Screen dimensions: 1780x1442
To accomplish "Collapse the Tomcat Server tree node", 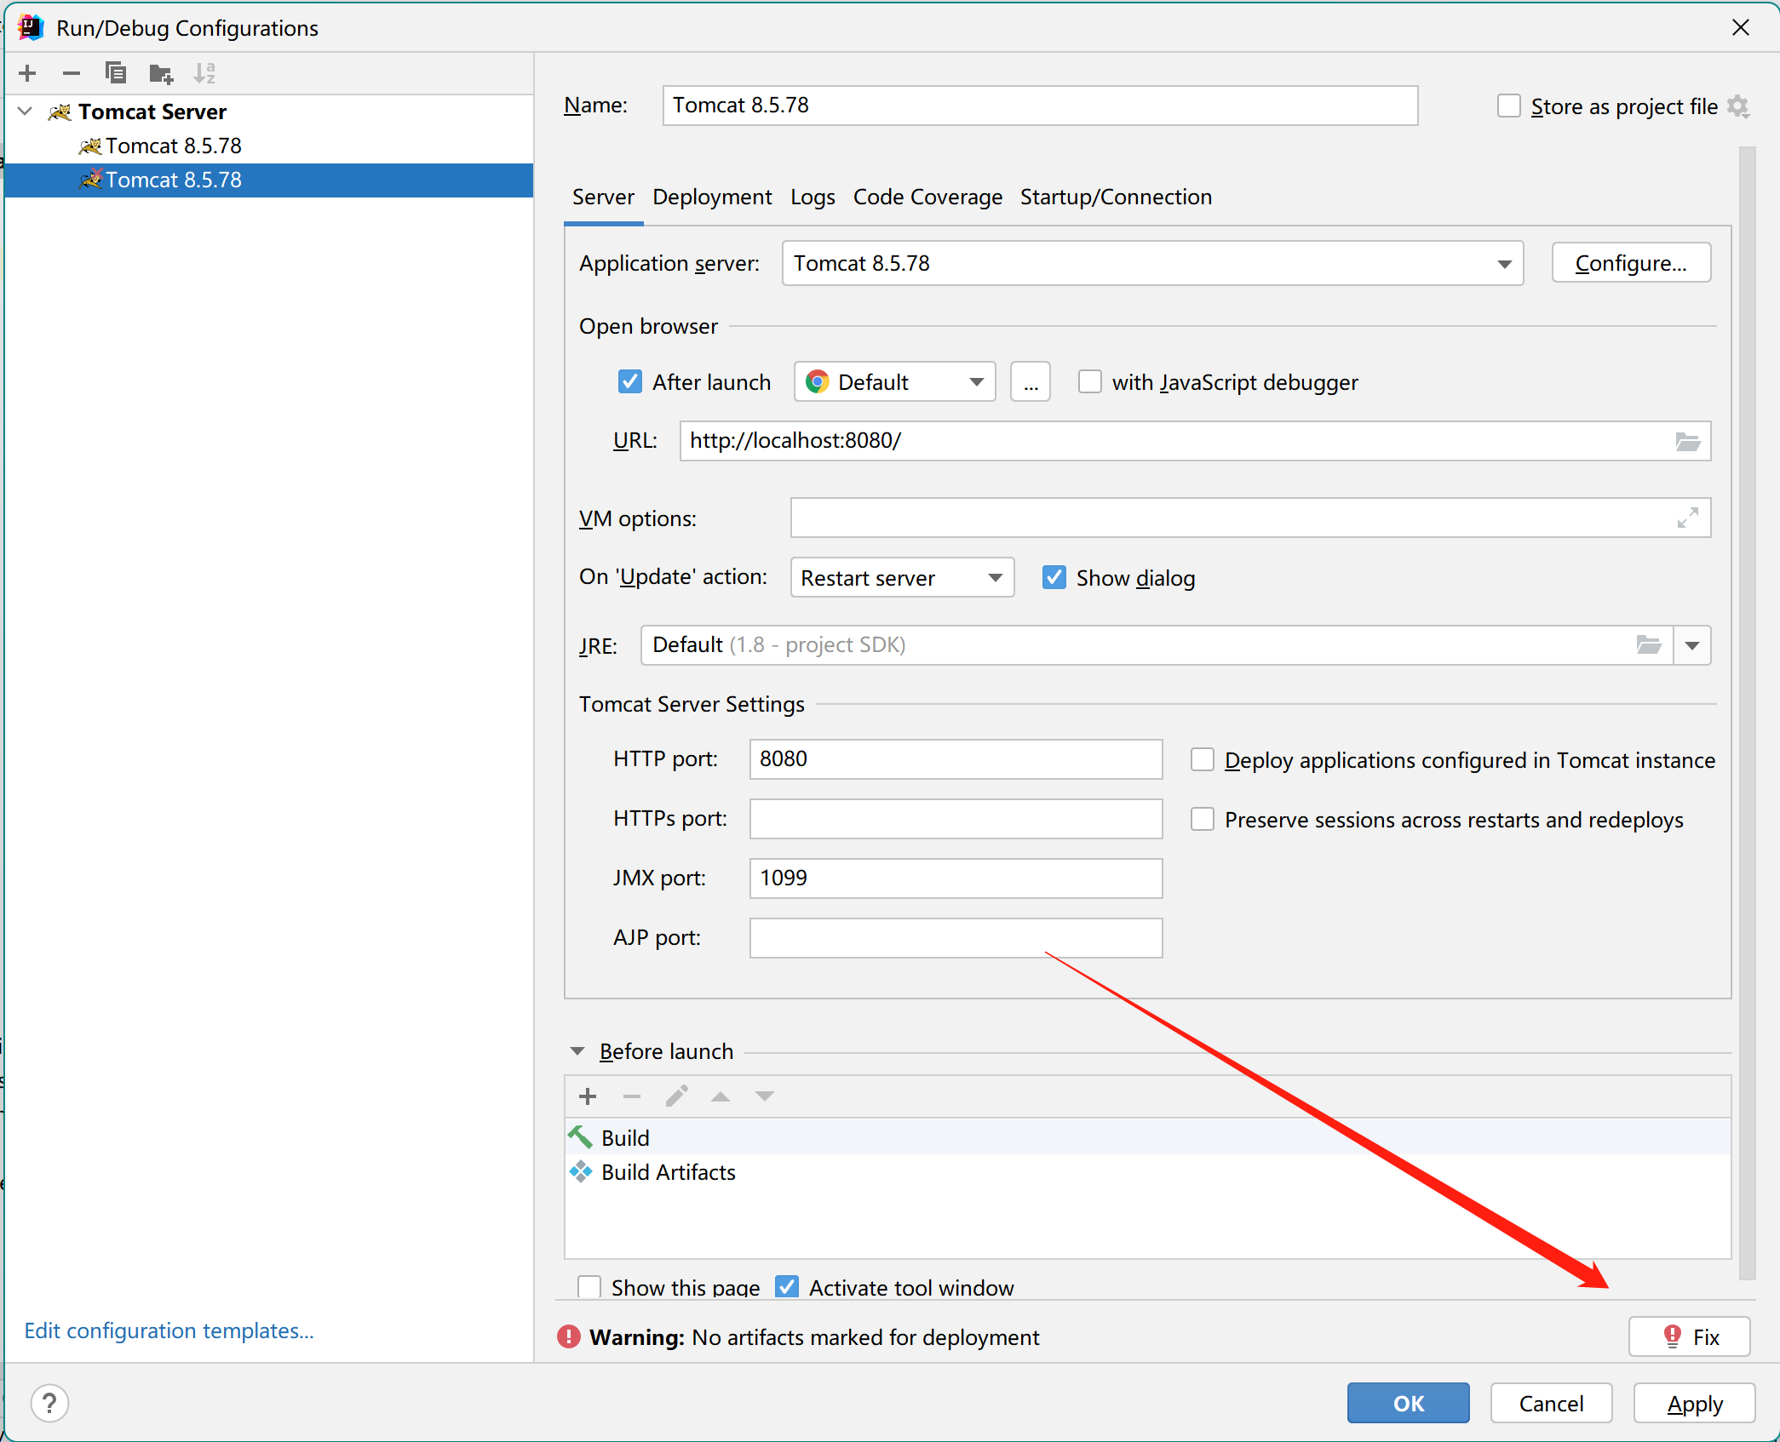I will click(x=26, y=112).
